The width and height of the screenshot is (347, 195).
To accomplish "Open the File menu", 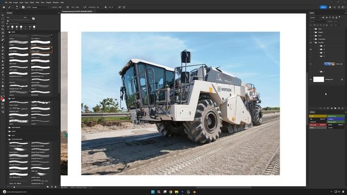I will coord(6,2).
